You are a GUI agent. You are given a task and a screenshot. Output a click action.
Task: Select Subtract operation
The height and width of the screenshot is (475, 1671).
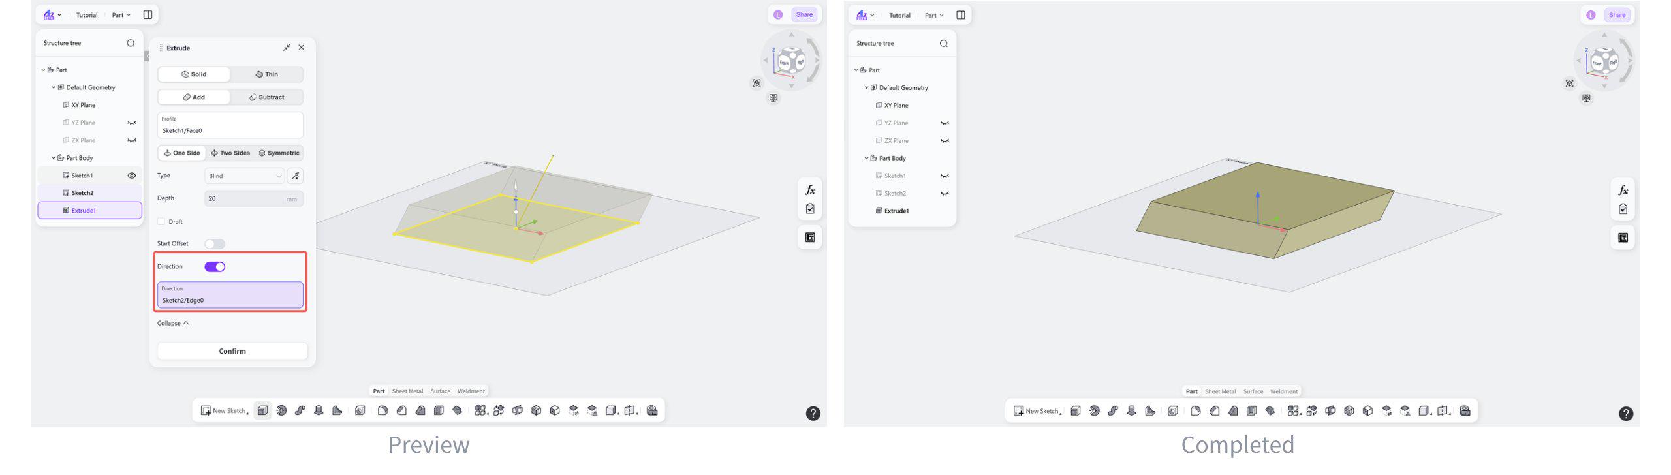(266, 97)
